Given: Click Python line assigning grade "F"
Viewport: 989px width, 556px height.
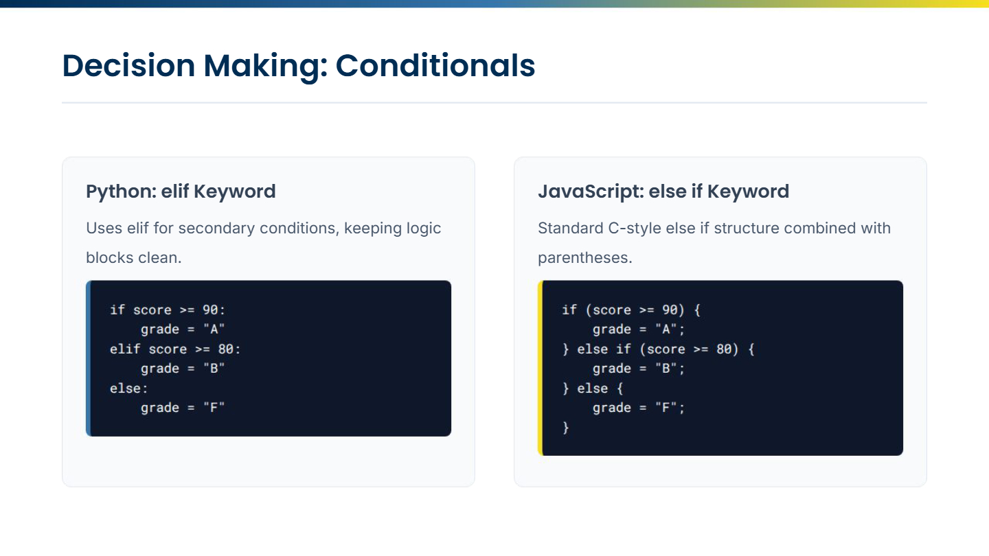Looking at the screenshot, I should tap(183, 408).
